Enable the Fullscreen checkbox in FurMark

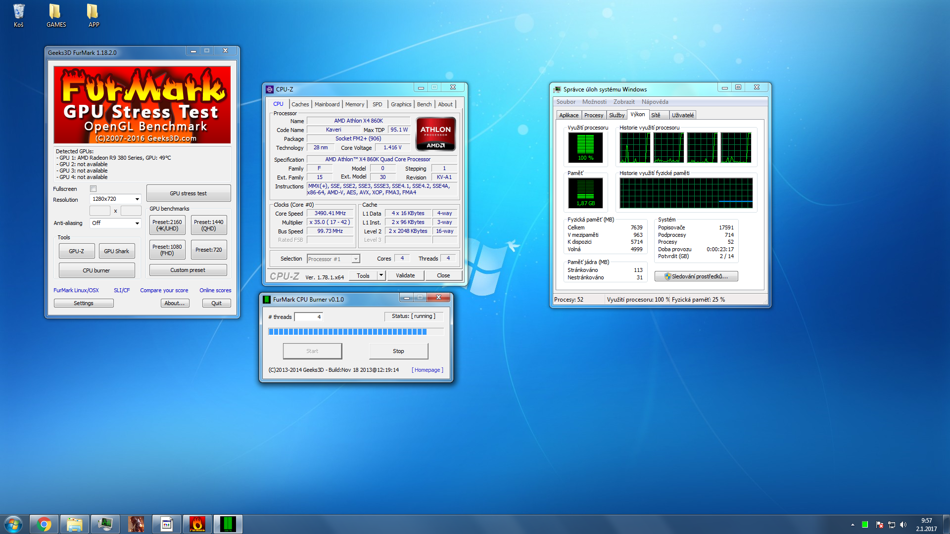click(x=93, y=189)
